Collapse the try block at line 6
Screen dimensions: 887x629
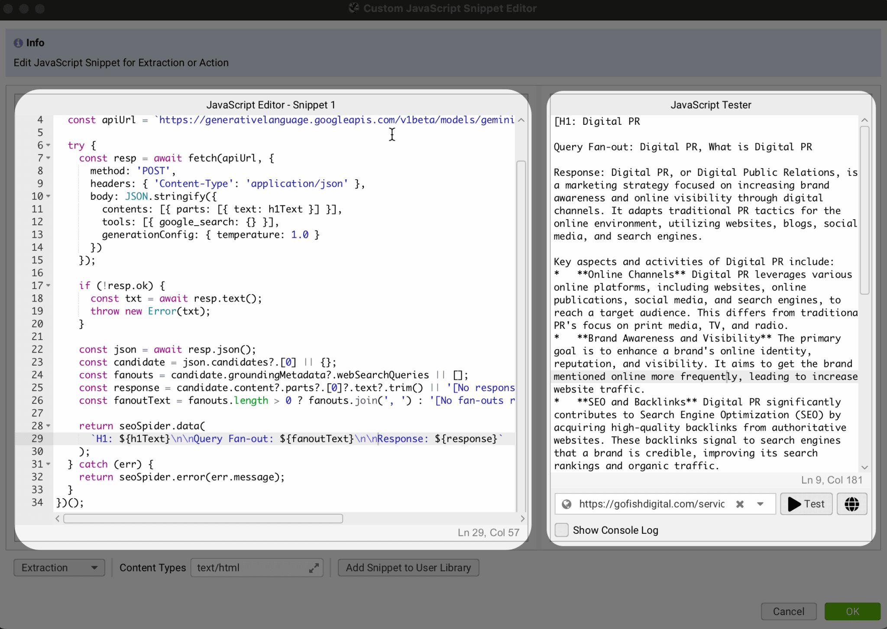[48, 146]
